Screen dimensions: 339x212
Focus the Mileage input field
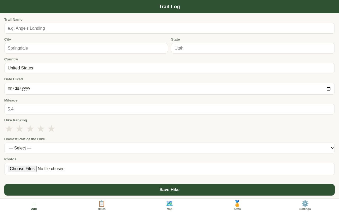[169, 109]
